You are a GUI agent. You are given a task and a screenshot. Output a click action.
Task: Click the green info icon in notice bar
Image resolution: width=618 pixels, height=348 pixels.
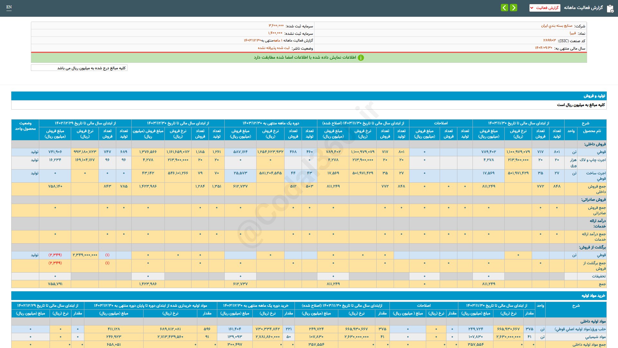tap(361, 58)
